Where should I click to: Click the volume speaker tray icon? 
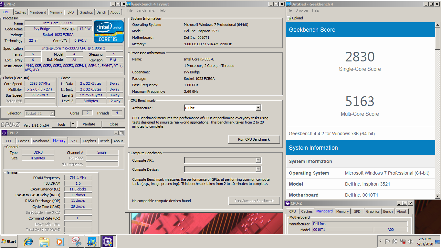(411, 242)
